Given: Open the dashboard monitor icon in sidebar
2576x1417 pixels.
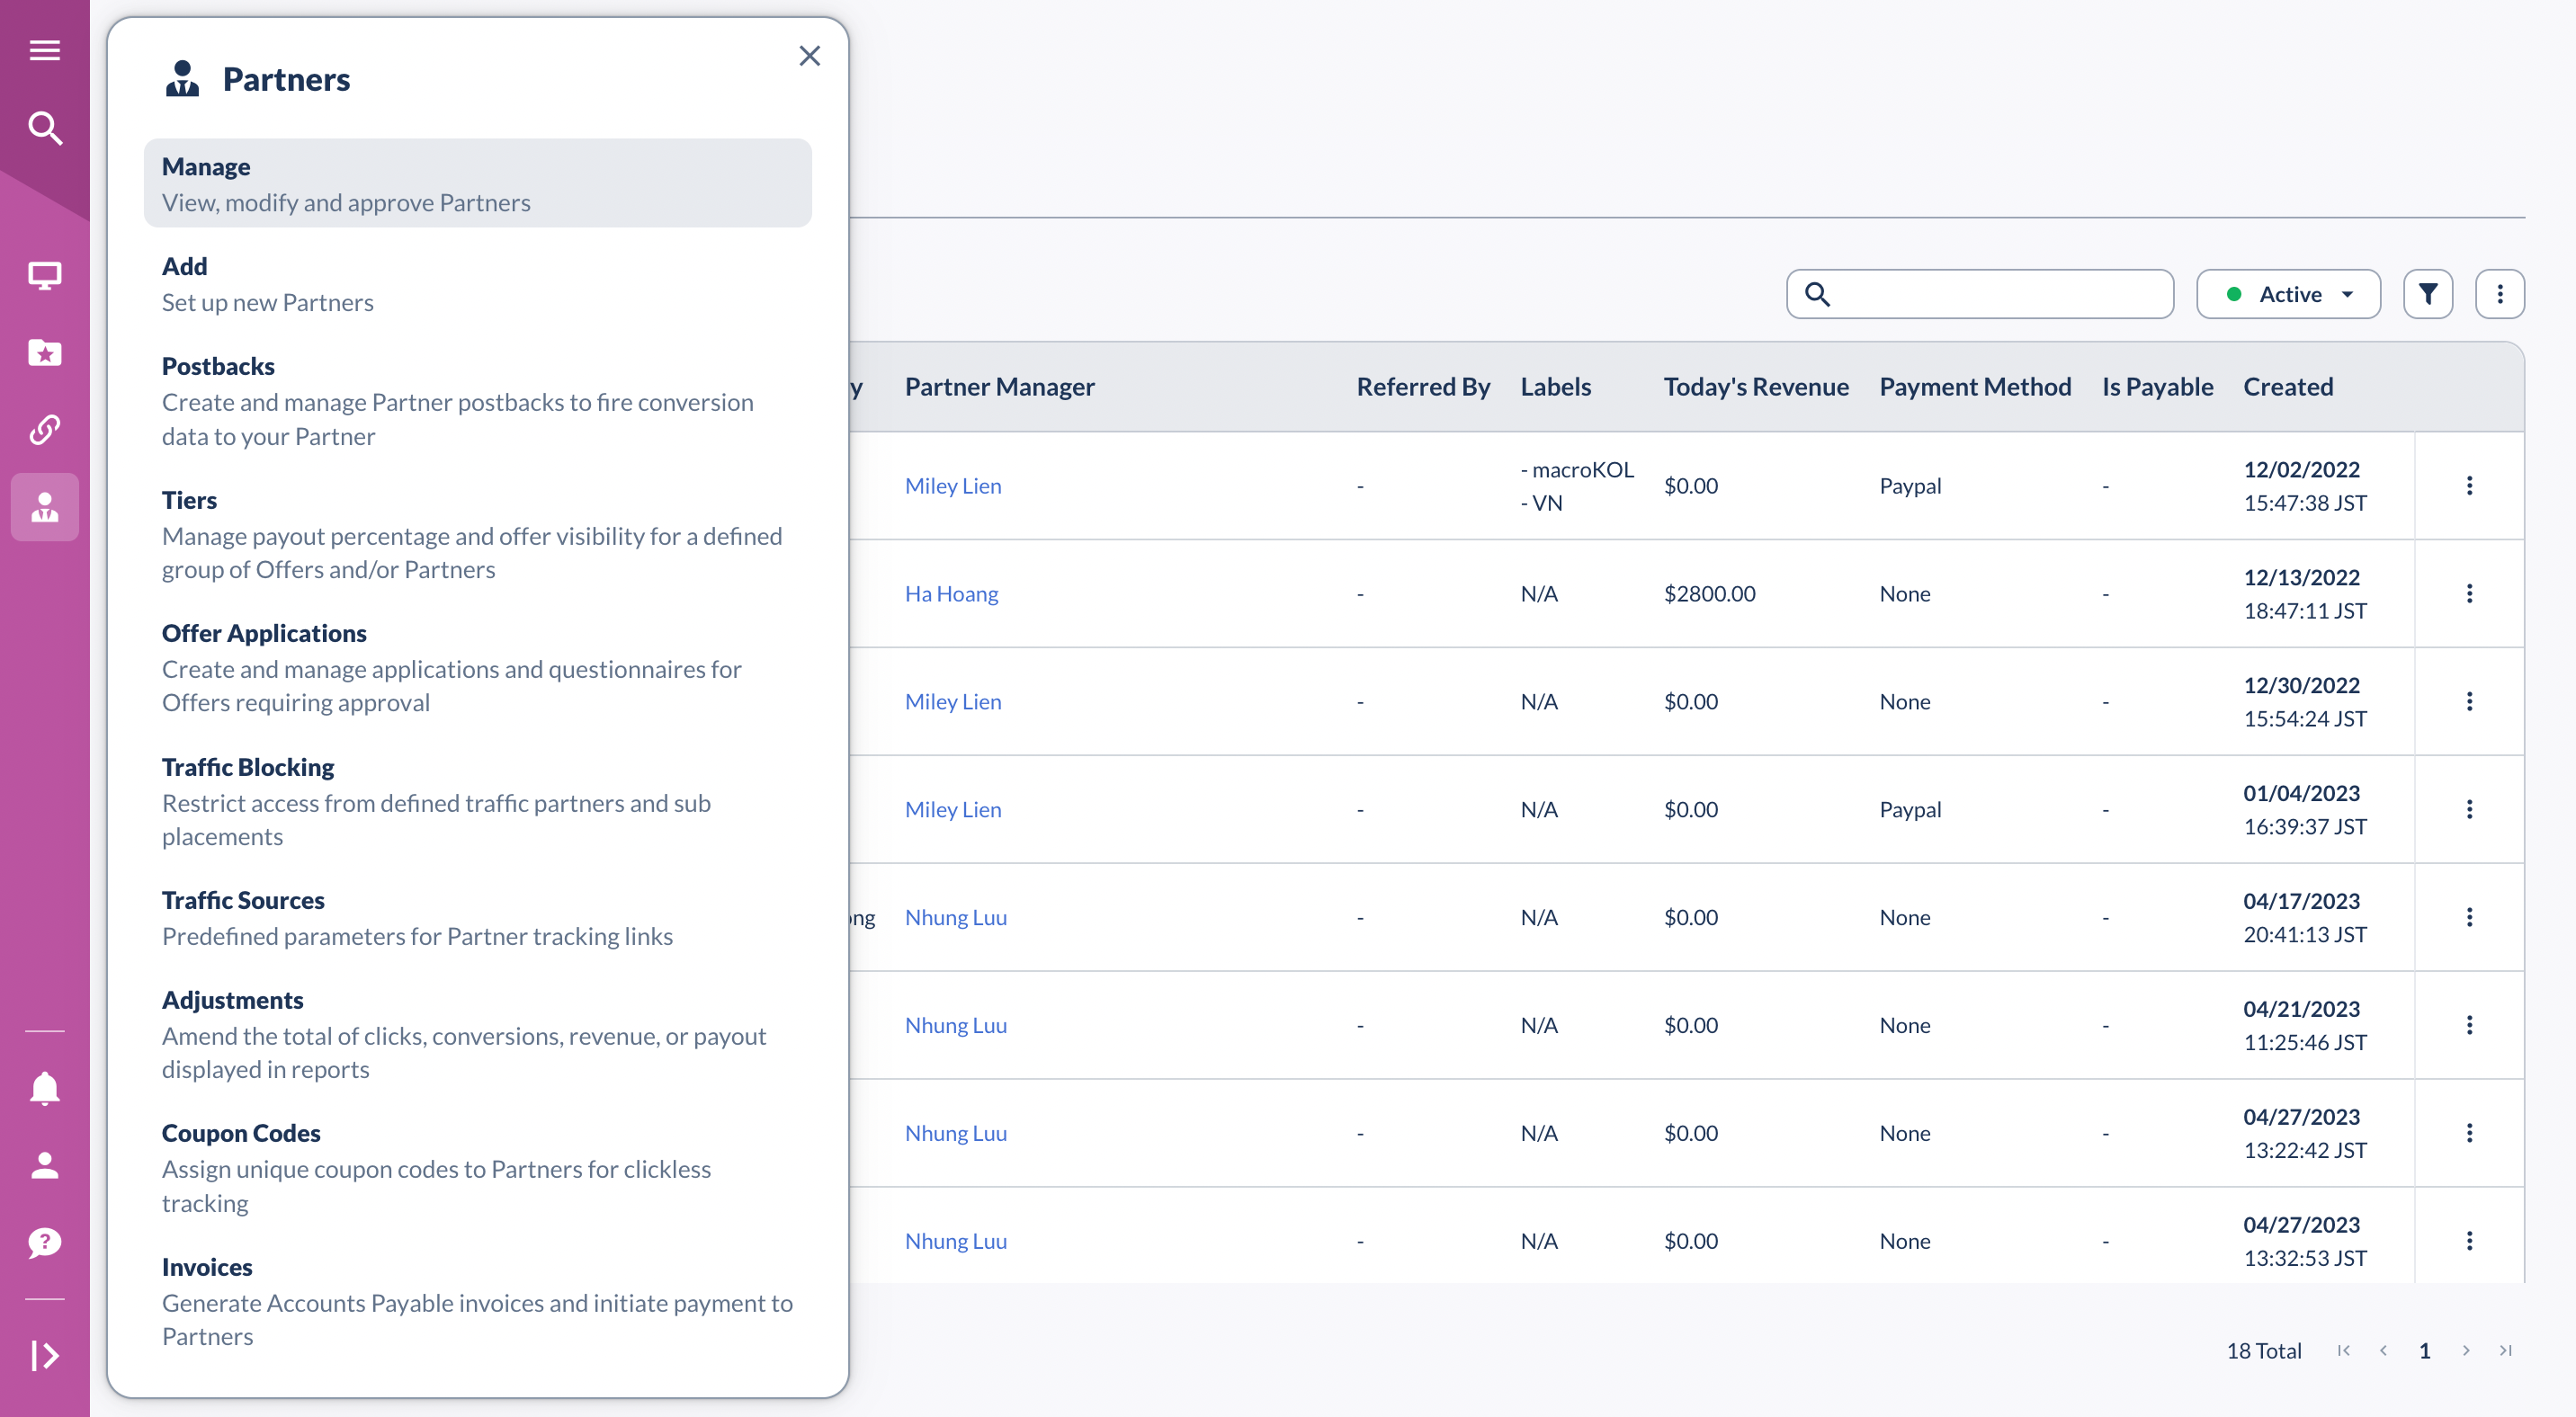Looking at the screenshot, I should coord(45,275).
